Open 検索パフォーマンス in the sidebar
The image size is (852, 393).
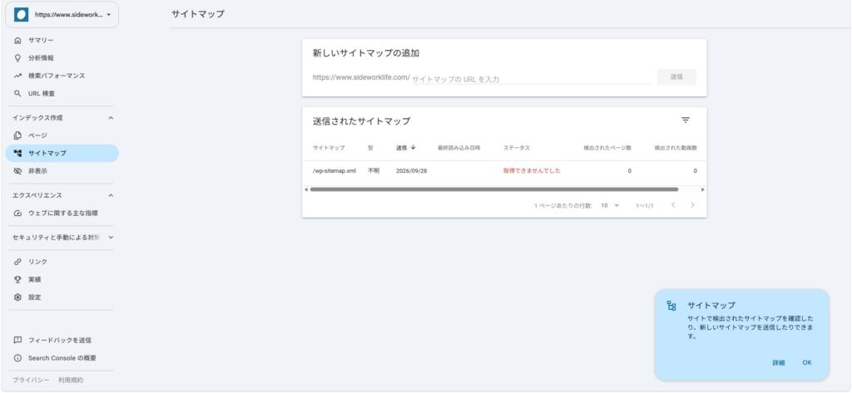click(x=62, y=76)
